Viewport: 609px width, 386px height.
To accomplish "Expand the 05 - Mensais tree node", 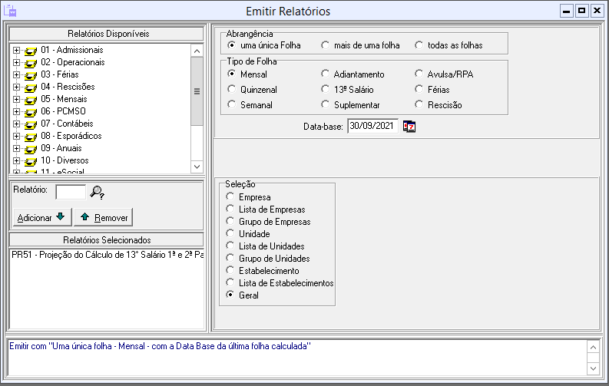I will pos(17,99).
